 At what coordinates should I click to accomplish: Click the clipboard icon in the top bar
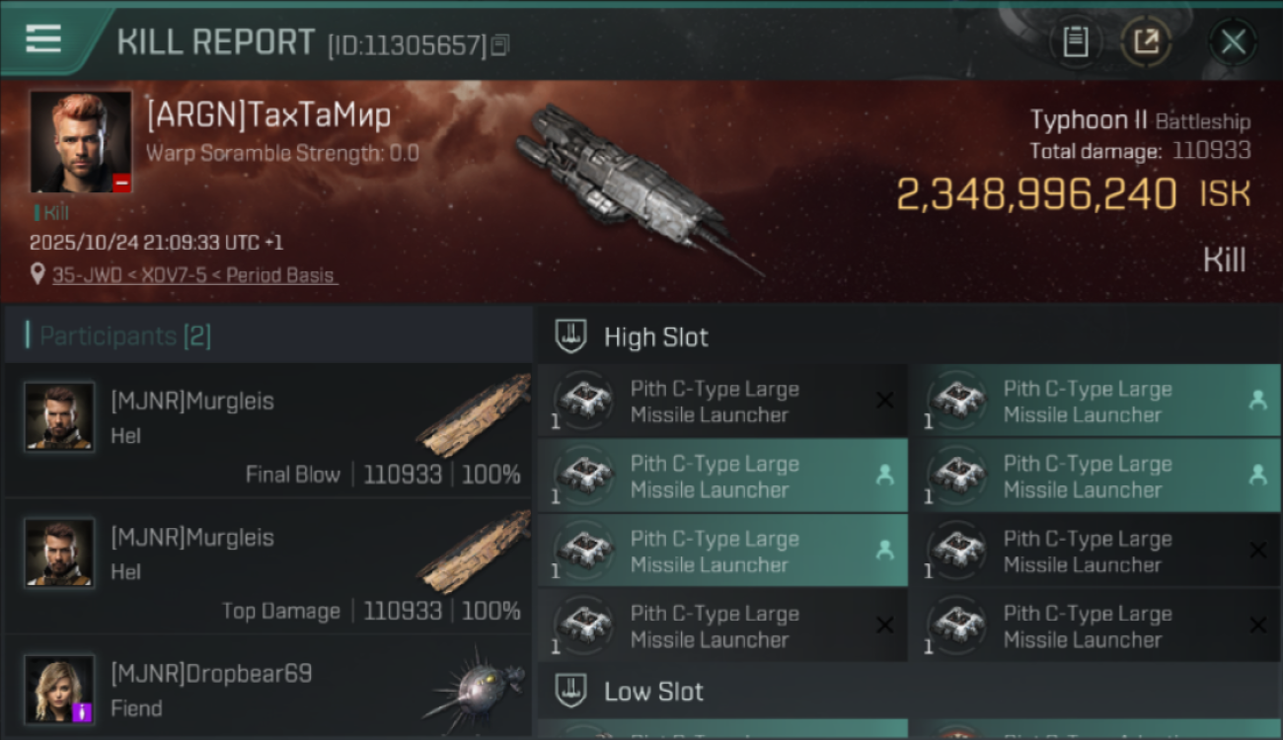[1075, 41]
